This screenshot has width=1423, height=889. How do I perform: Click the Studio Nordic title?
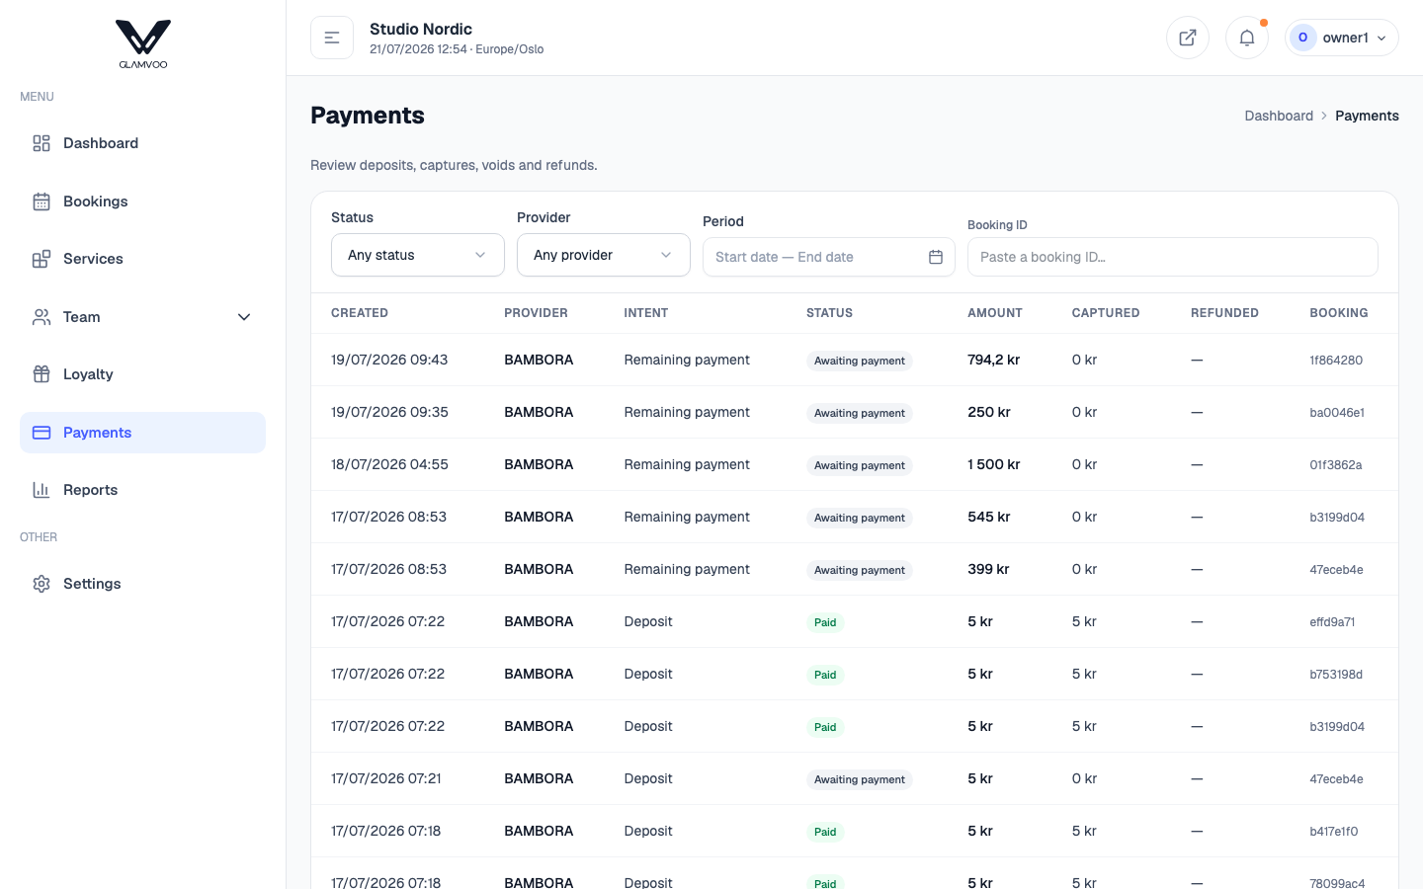421,29
